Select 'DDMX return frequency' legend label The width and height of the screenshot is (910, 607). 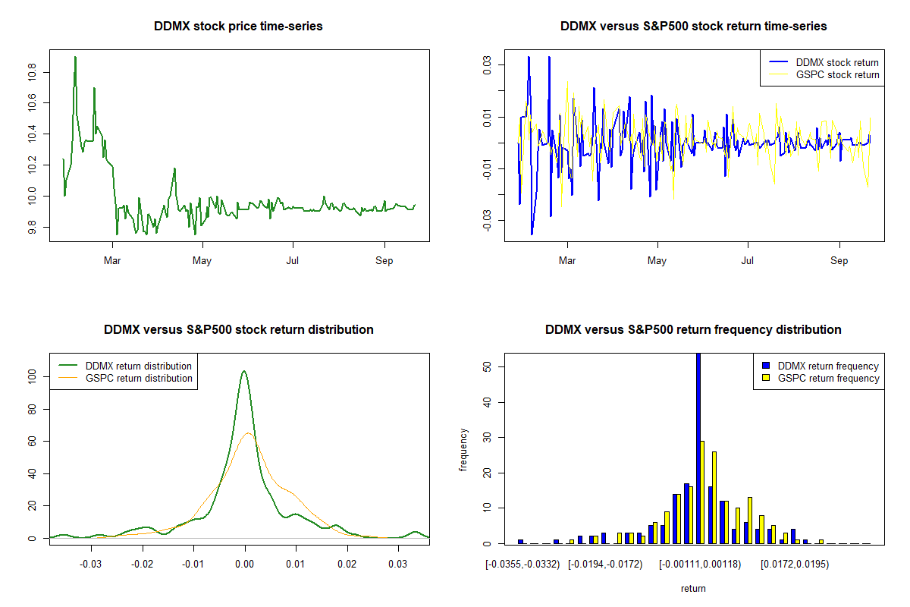[x=828, y=366]
